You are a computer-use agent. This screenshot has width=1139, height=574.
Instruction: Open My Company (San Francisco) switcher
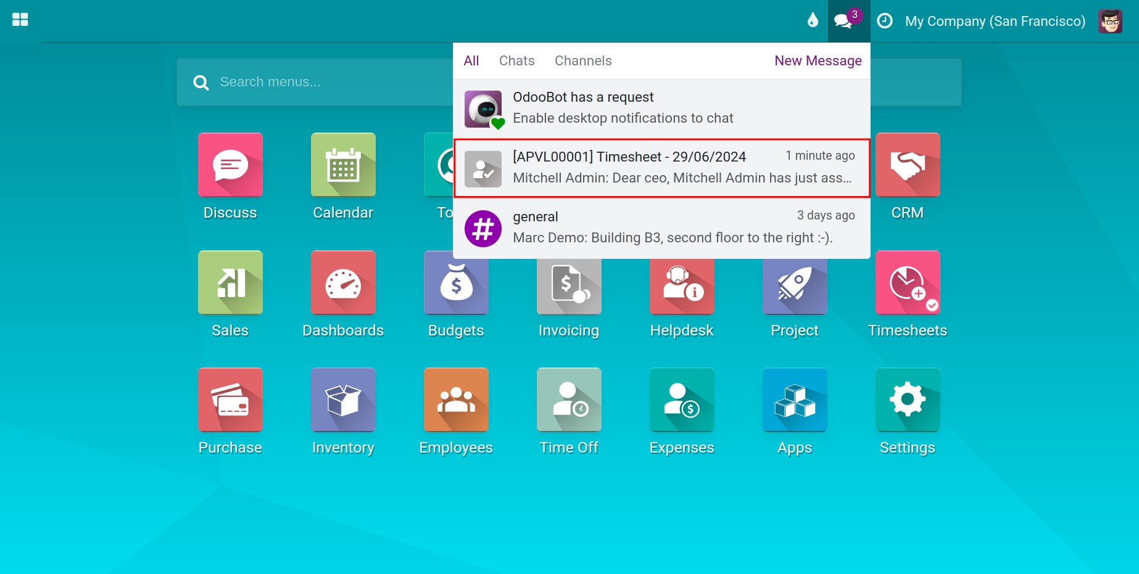pos(995,21)
